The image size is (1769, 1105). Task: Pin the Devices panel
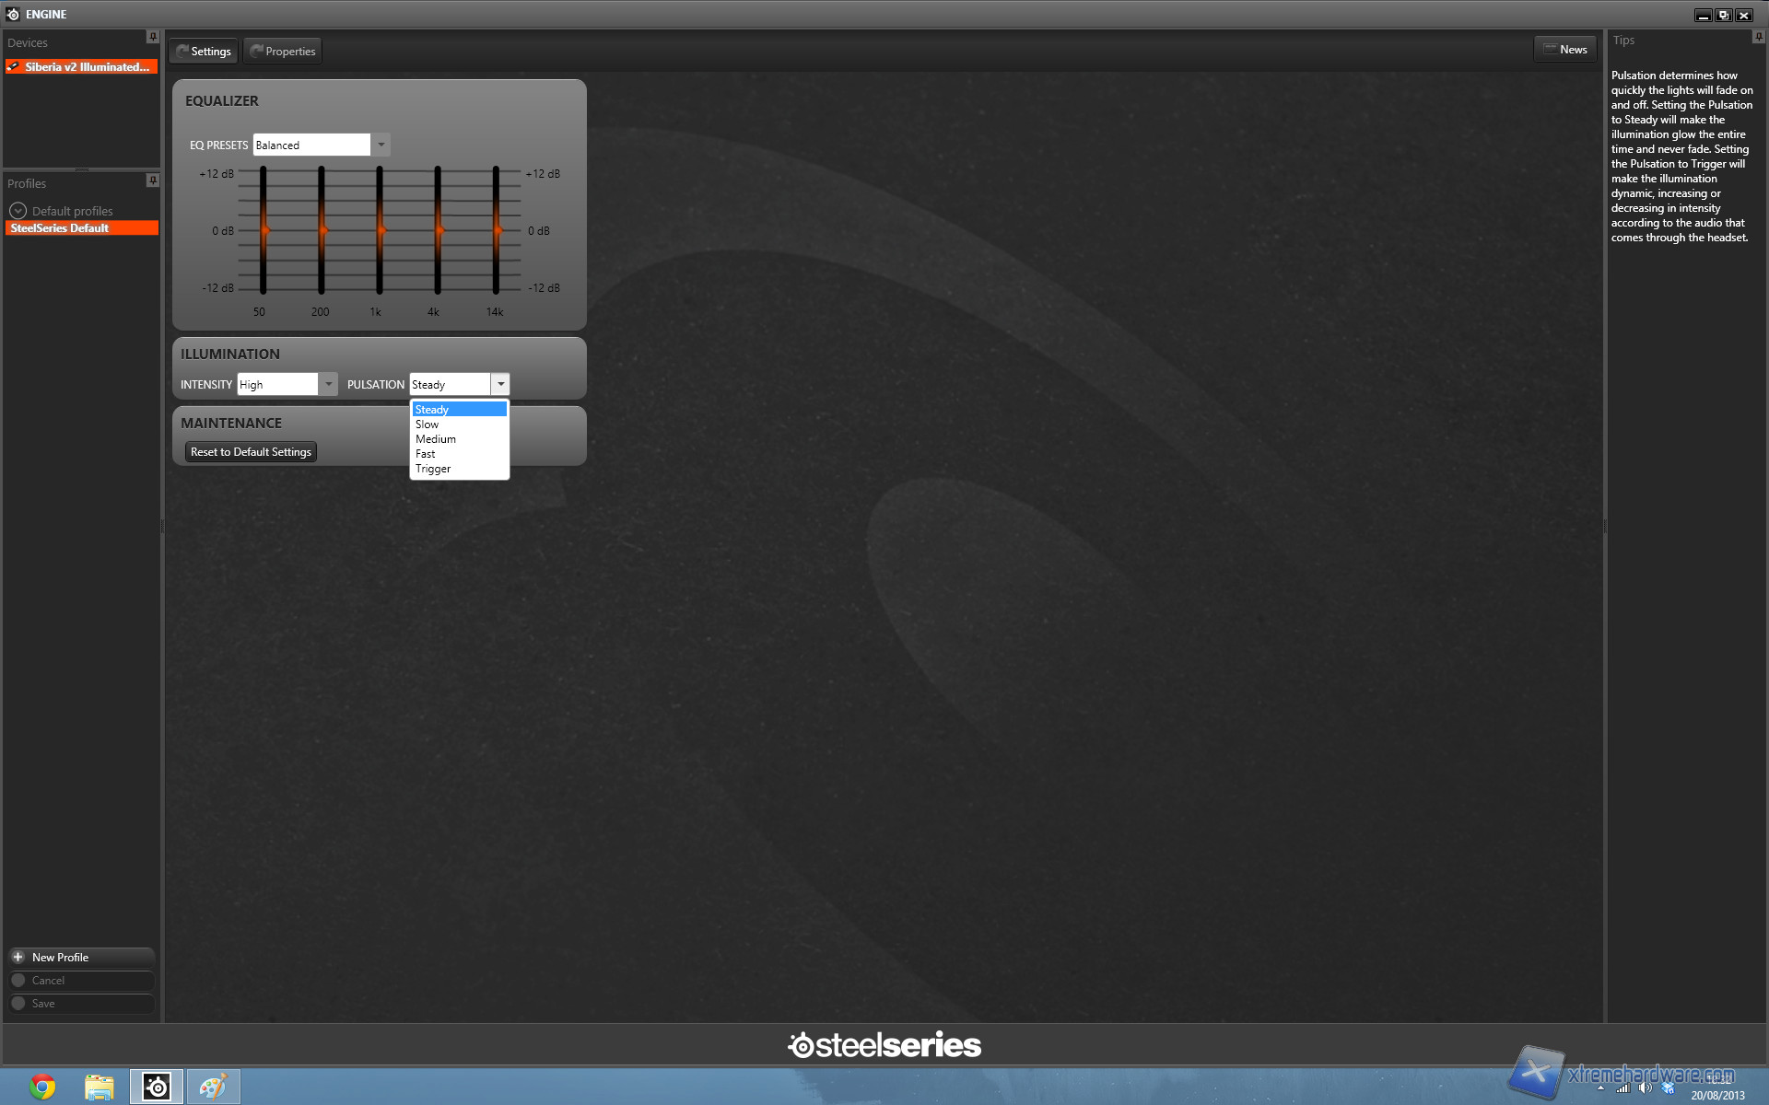click(x=153, y=37)
